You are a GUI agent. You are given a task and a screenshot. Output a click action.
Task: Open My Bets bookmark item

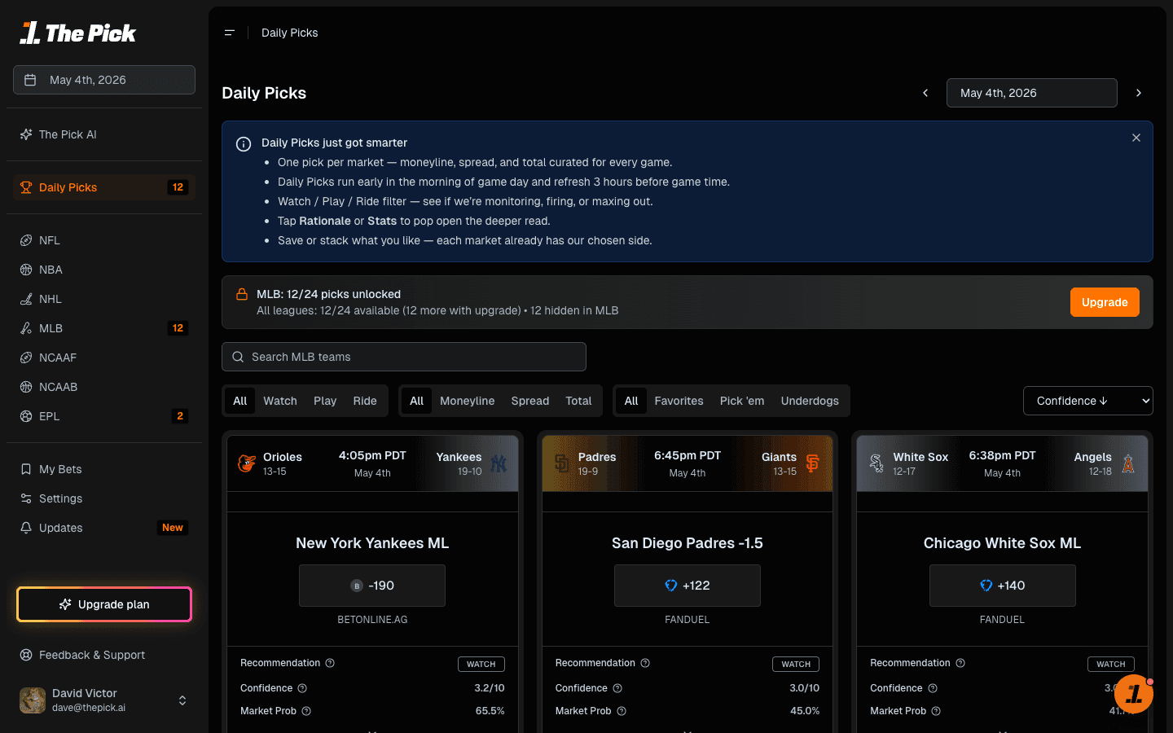[104, 469]
